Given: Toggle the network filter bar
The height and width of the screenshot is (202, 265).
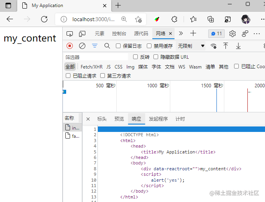Looking at the screenshot, I should click(95, 46).
